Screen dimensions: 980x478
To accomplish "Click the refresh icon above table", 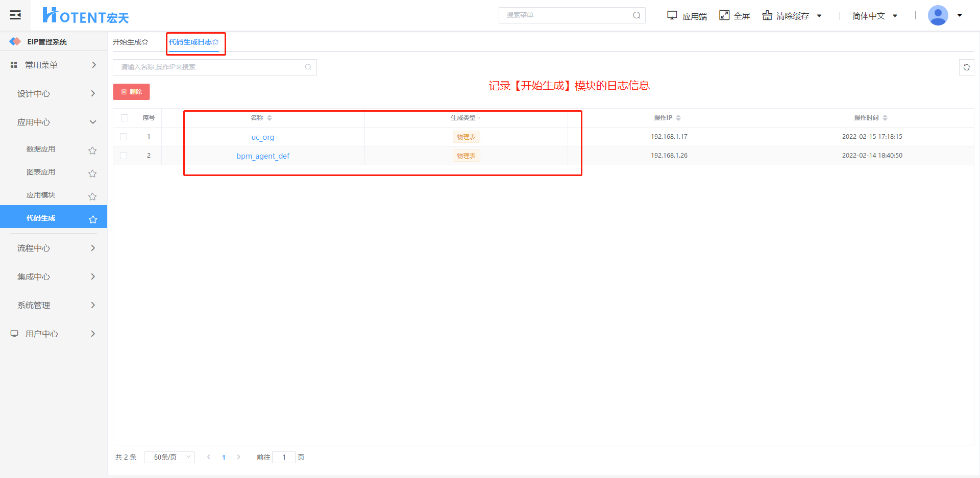I will point(966,67).
